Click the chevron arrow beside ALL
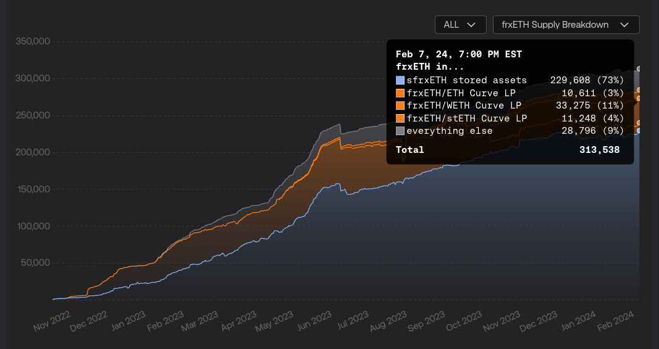Screen dimensions: 659x349 tap(472, 25)
